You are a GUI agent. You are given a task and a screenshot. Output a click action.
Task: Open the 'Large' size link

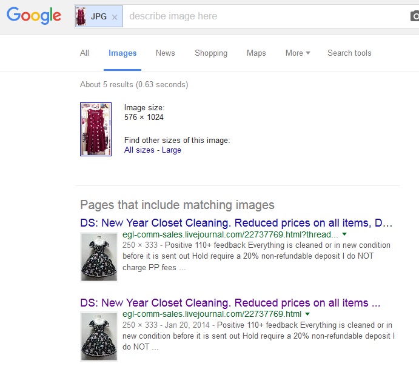[x=172, y=150]
